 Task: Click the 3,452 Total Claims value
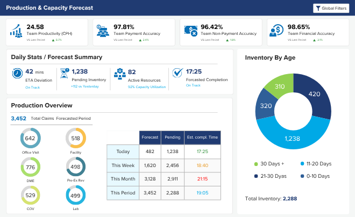[19, 119]
